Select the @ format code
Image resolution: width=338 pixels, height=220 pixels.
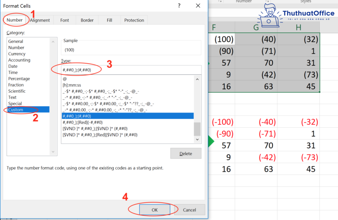point(128,79)
